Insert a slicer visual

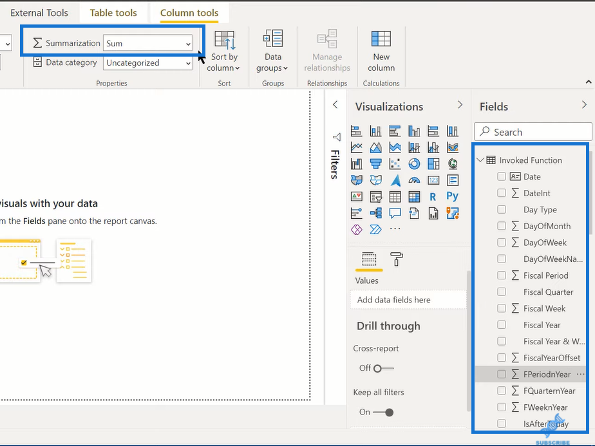[x=375, y=196]
